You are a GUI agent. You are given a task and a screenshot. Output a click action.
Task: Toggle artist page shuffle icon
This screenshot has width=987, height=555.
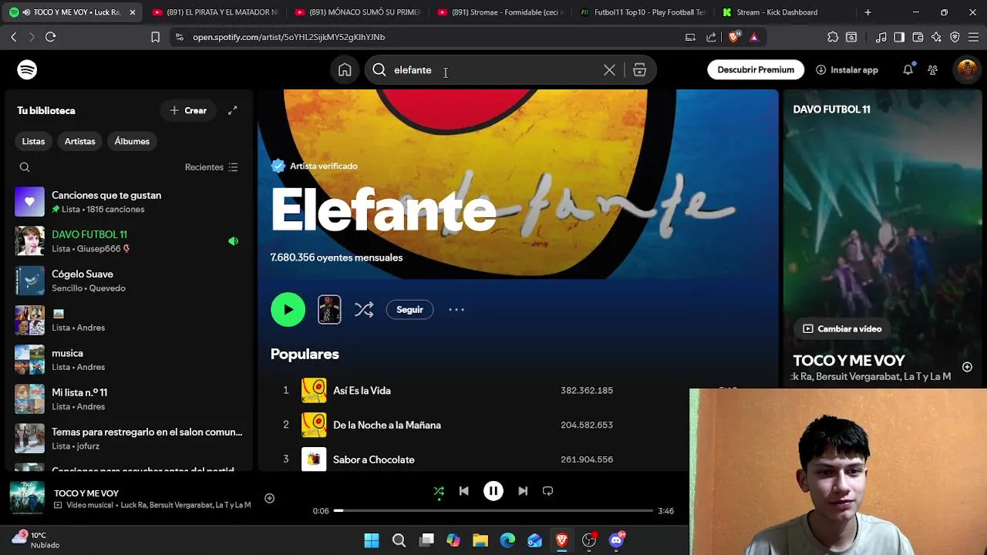pyautogui.click(x=364, y=310)
